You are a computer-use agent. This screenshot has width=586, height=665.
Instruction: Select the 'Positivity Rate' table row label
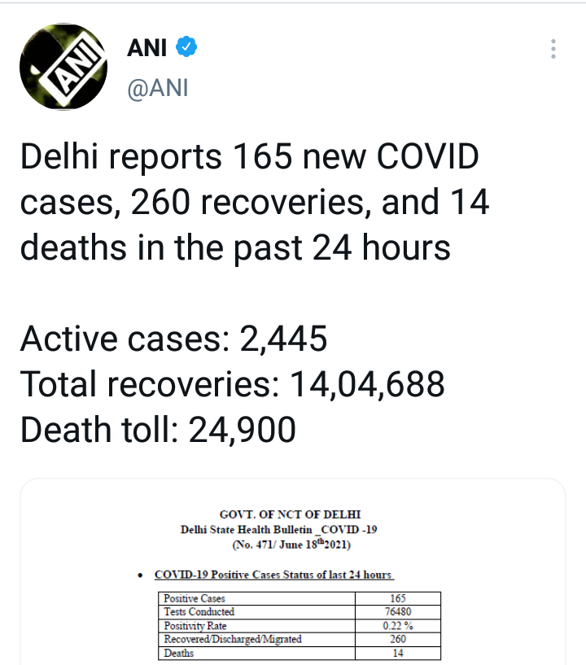195,626
